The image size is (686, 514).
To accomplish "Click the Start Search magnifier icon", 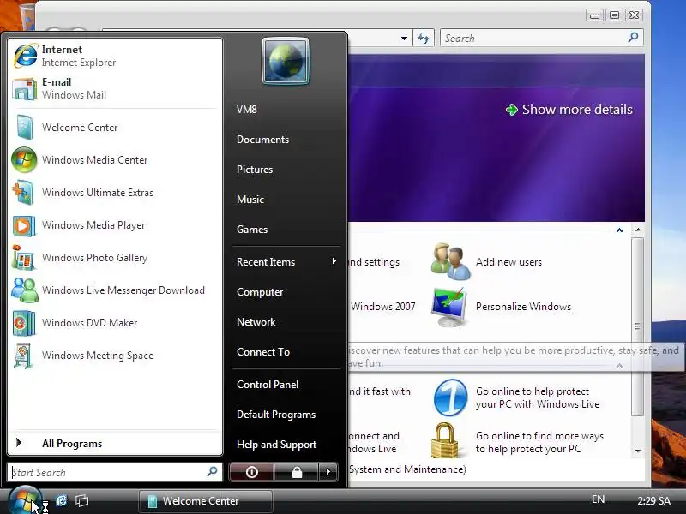I will 212,472.
